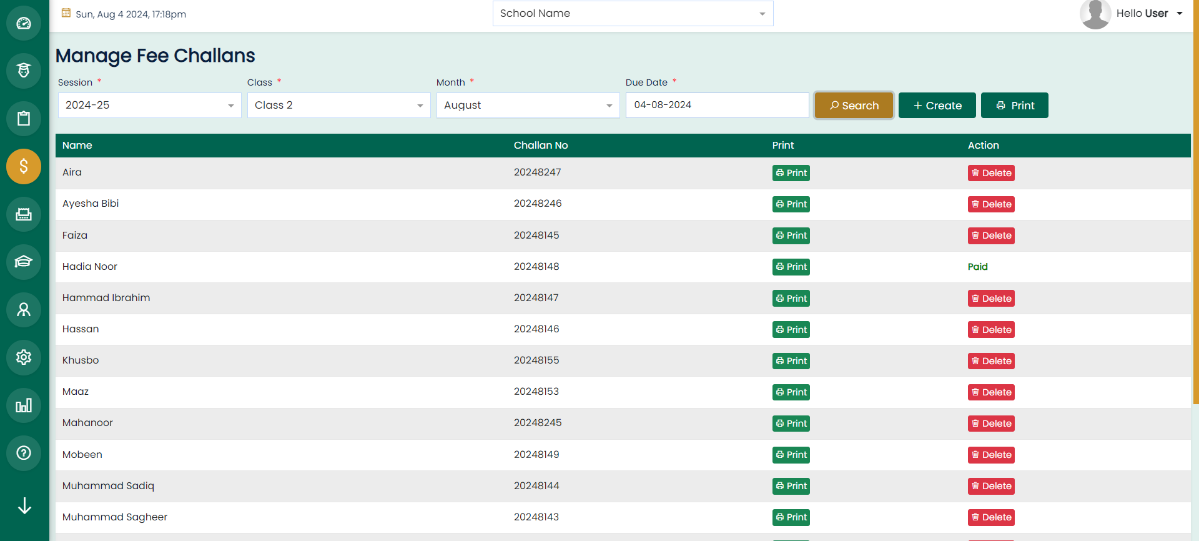Delete Khusbo's challan
This screenshot has width=1199, height=541.
coord(991,361)
